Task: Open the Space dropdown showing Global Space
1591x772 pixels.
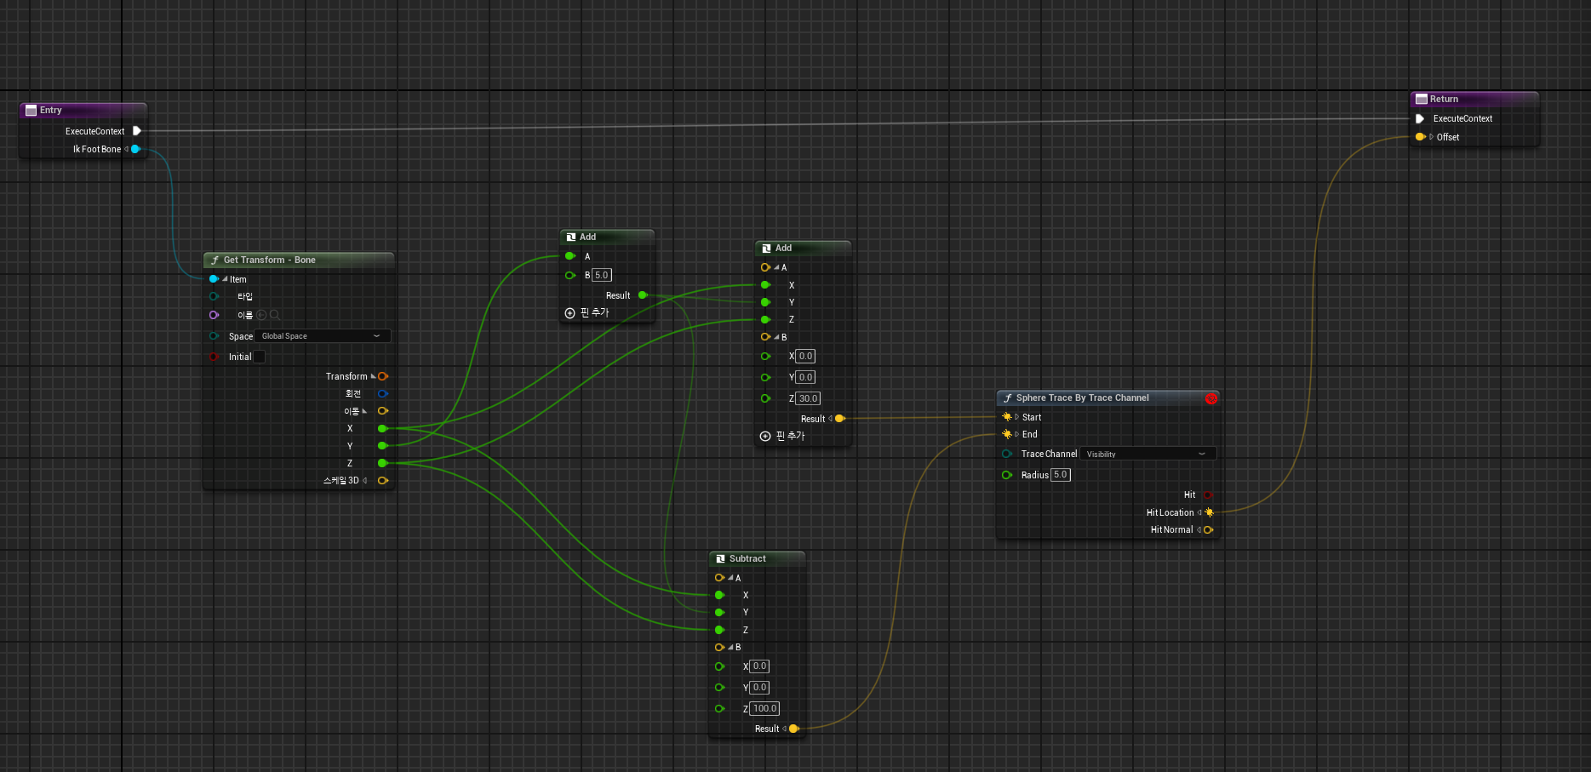Action: (x=323, y=336)
